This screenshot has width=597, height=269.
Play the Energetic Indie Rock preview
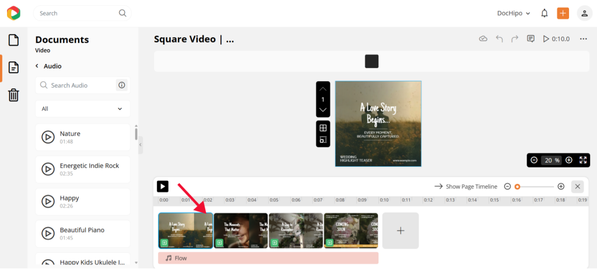click(x=48, y=169)
